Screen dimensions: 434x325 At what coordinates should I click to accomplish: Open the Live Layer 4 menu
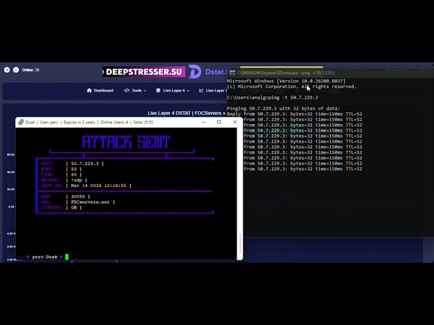(x=173, y=90)
